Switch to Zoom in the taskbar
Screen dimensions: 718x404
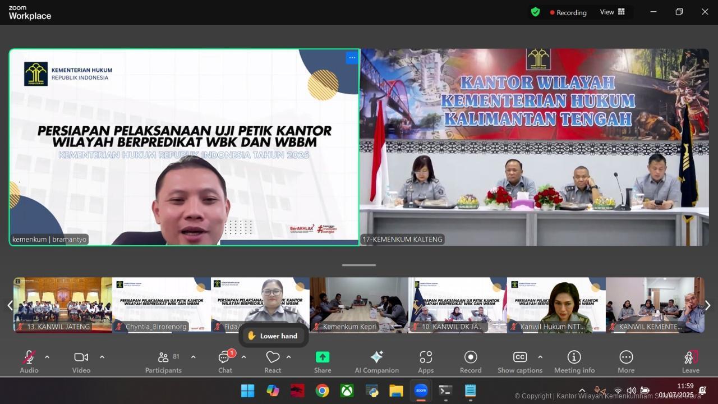point(421,391)
